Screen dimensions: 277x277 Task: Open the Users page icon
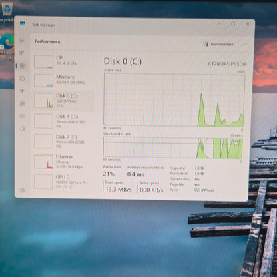tap(22, 104)
